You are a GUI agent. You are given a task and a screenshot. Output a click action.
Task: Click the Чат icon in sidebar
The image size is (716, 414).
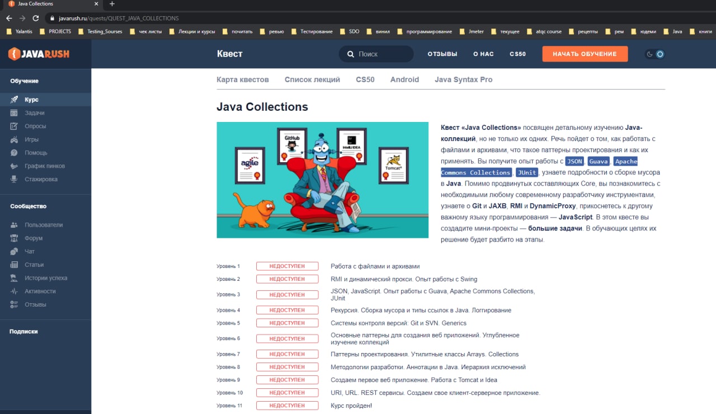pos(14,252)
